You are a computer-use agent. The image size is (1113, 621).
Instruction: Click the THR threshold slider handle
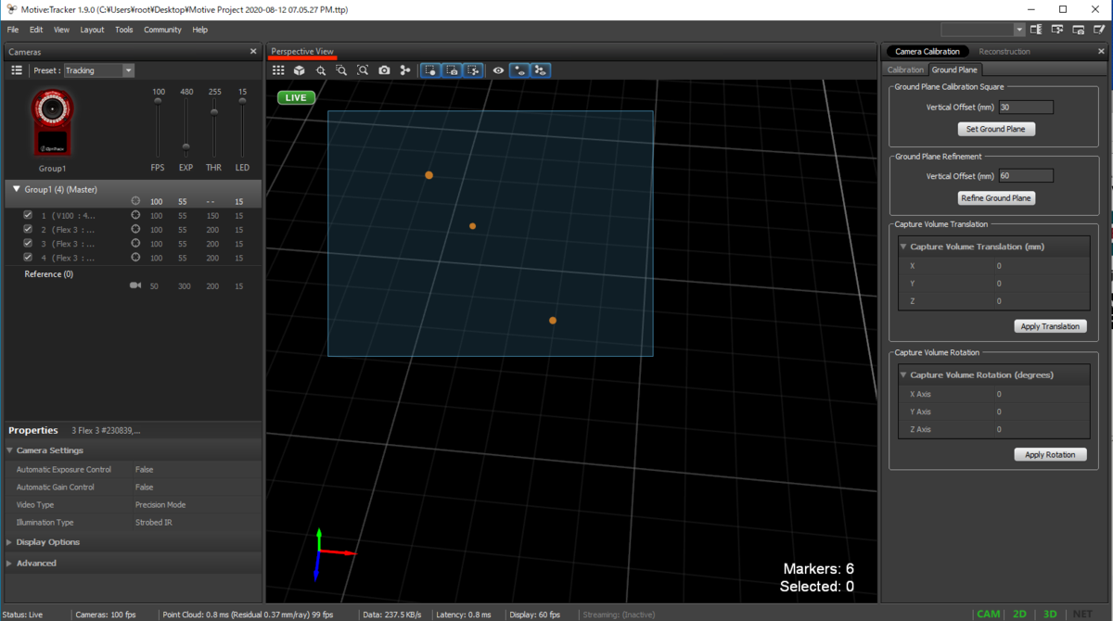pyautogui.click(x=214, y=112)
